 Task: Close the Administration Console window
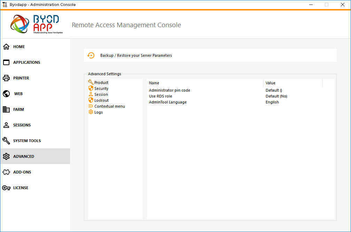click(343, 5)
